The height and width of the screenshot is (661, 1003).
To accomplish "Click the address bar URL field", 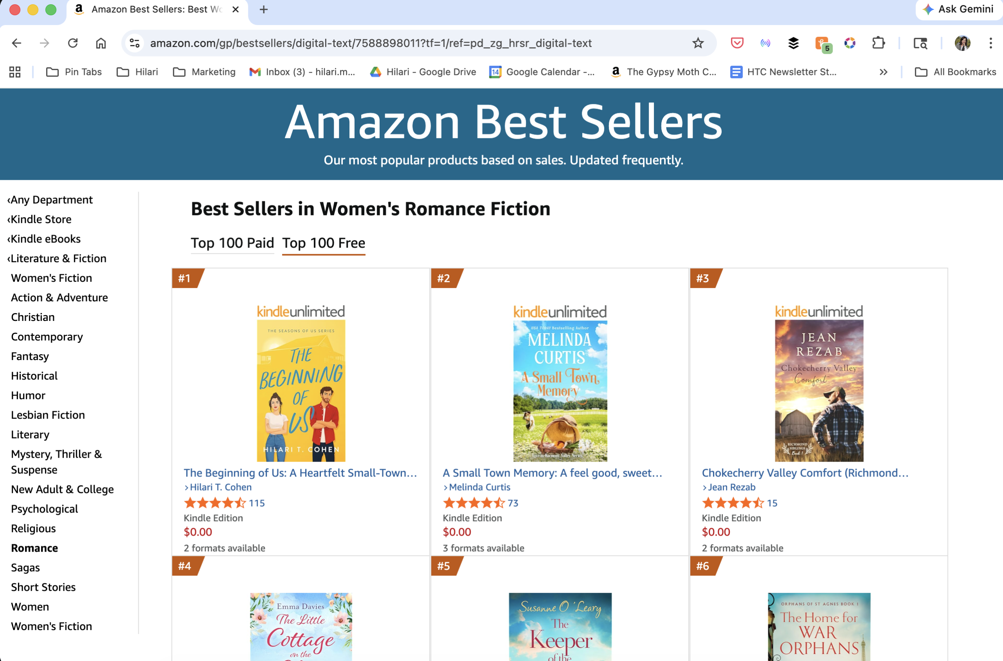I will [x=371, y=43].
